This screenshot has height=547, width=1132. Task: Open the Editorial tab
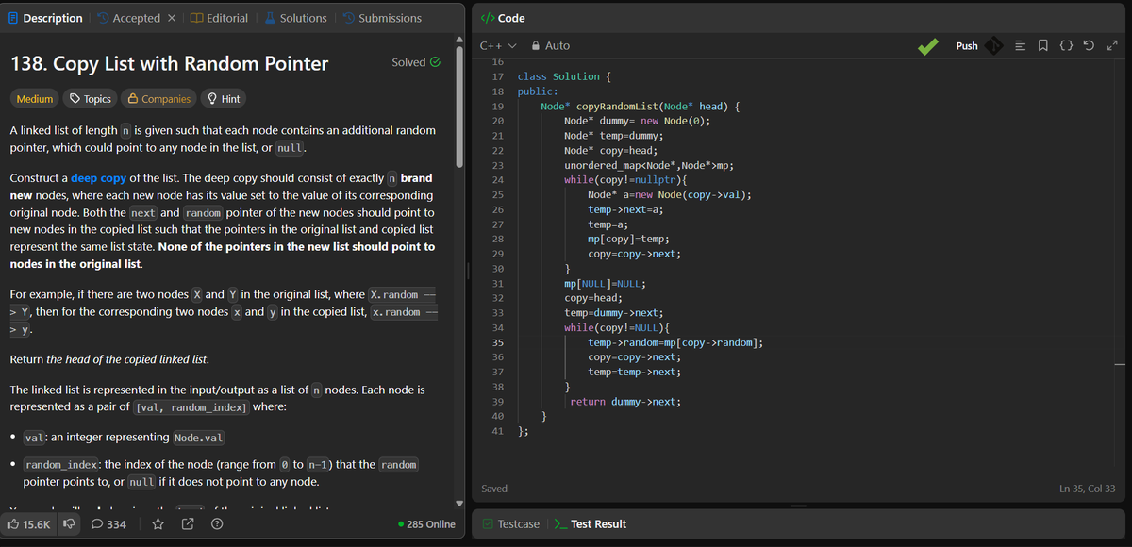[x=219, y=18]
